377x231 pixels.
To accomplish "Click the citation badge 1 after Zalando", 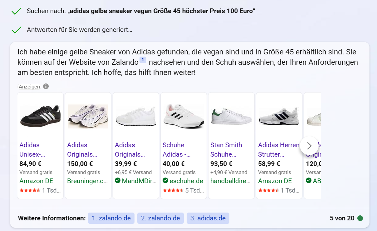I will point(143,60).
